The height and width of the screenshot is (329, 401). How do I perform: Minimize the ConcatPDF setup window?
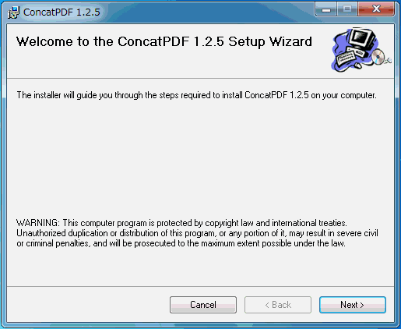[x=326, y=9]
